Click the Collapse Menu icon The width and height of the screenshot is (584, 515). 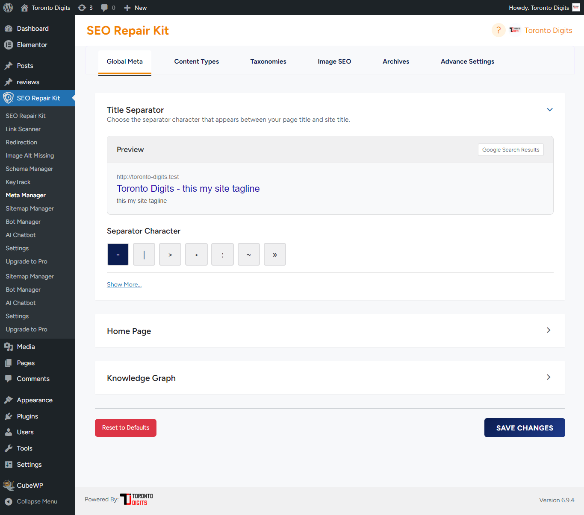click(9, 502)
